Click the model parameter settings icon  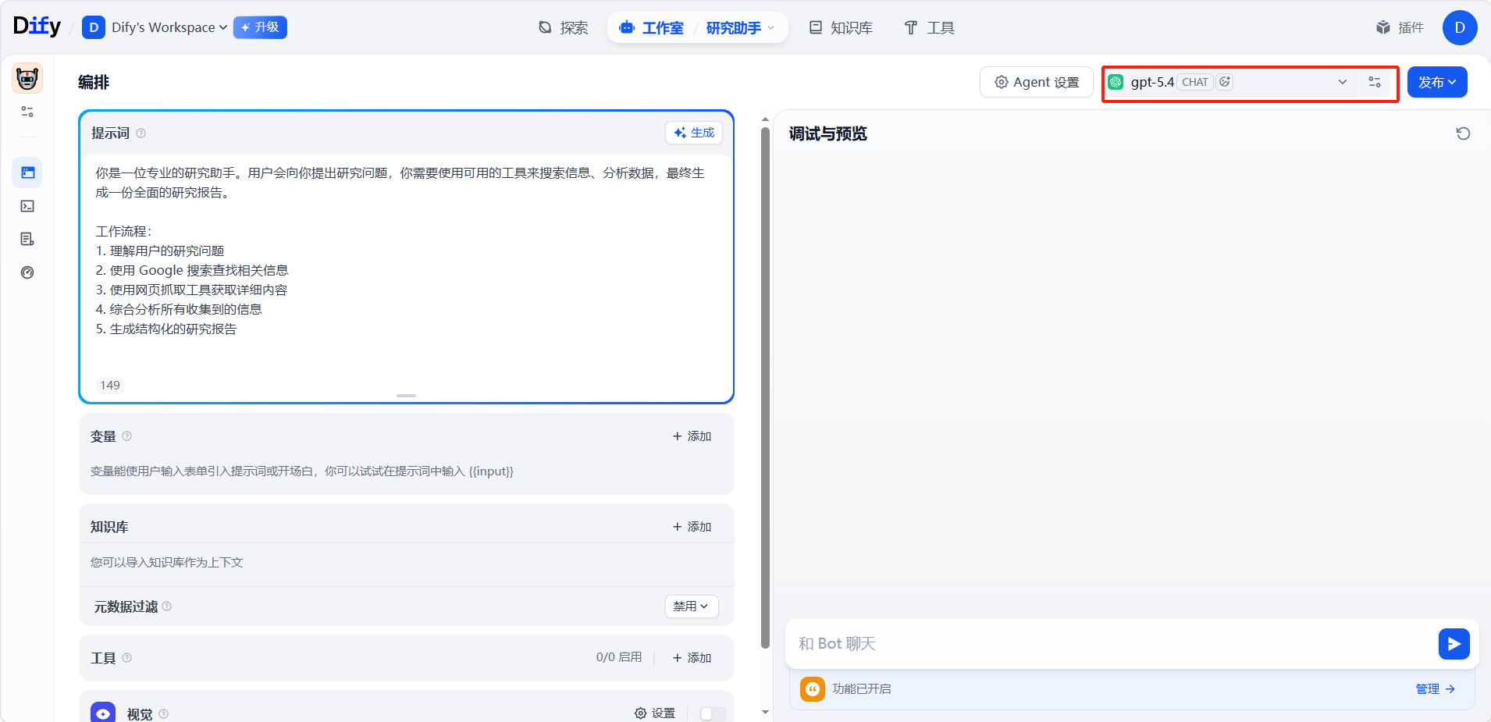(1375, 82)
